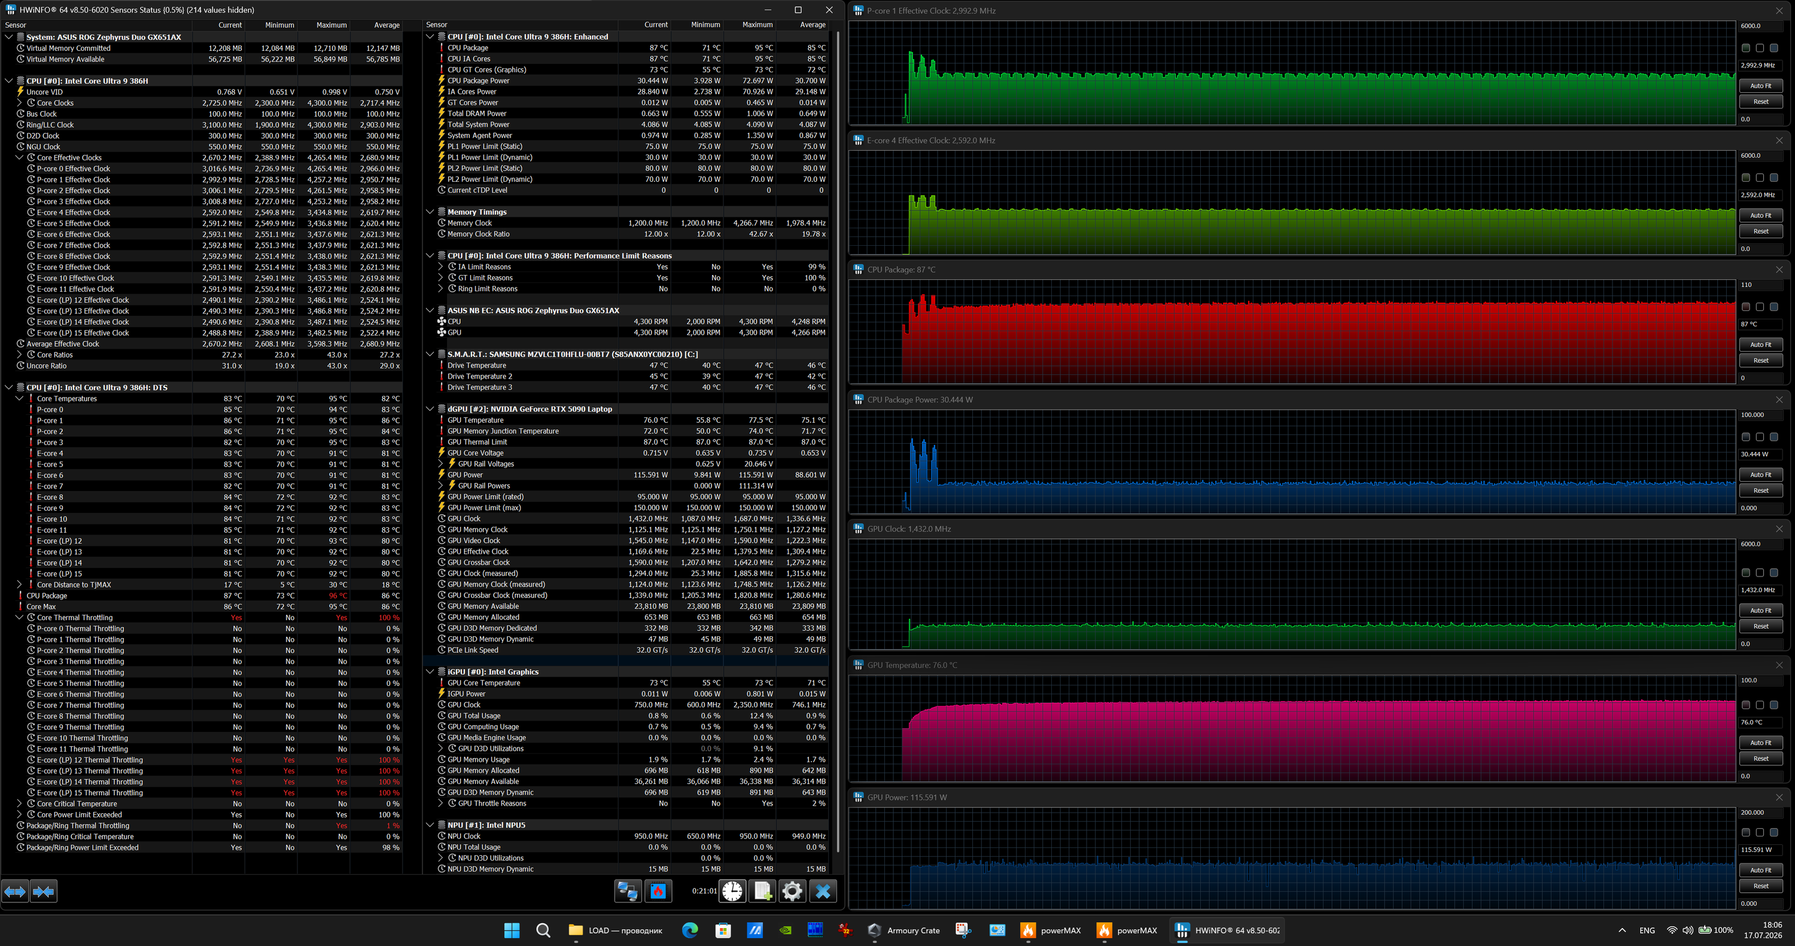
Task: Open the NVIDIA app taskbar icon
Action: point(785,930)
